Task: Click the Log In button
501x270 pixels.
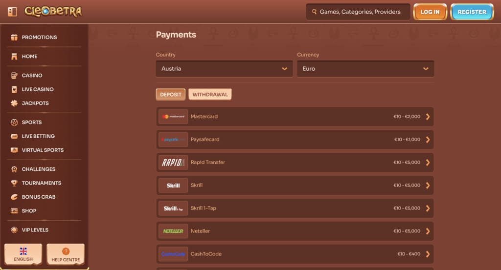Action: pos(430,12)
